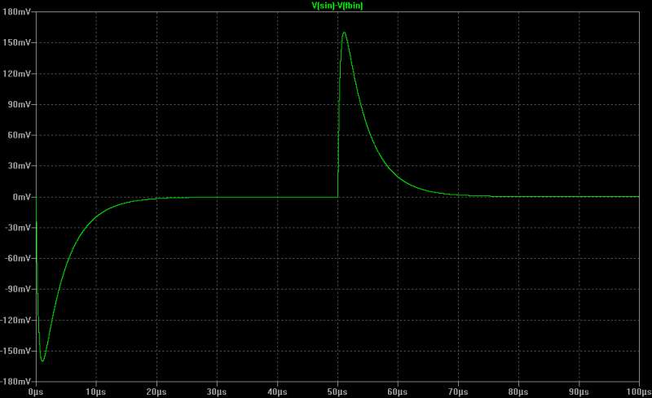Click the 90mV vertical axis label
The height and width of the screenshot is (398, 652).
19,104
